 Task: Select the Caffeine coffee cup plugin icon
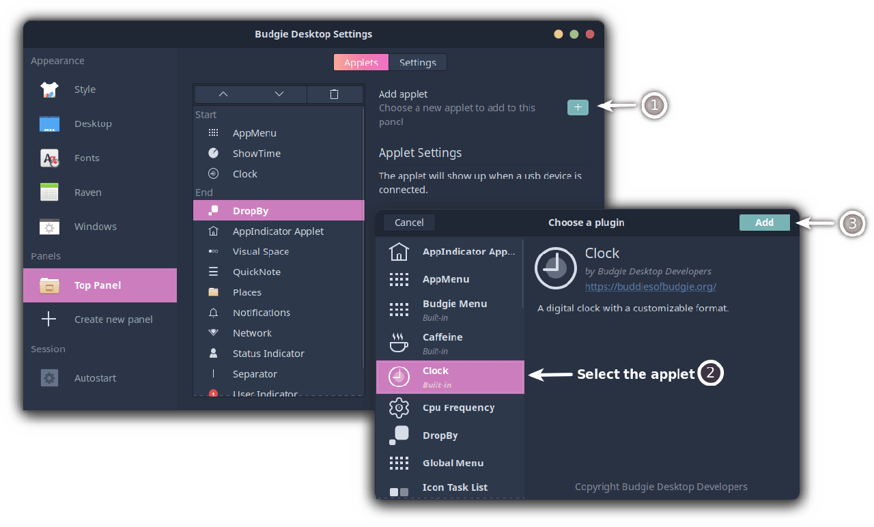click(398, 343)
